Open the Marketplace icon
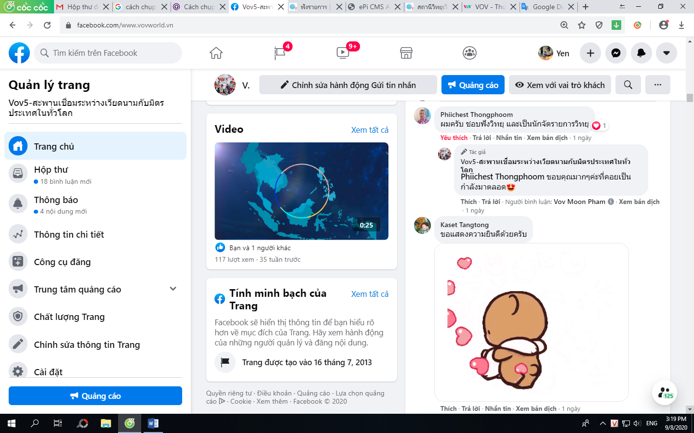Viewport: 694px width, 433px height. (406, 53)
